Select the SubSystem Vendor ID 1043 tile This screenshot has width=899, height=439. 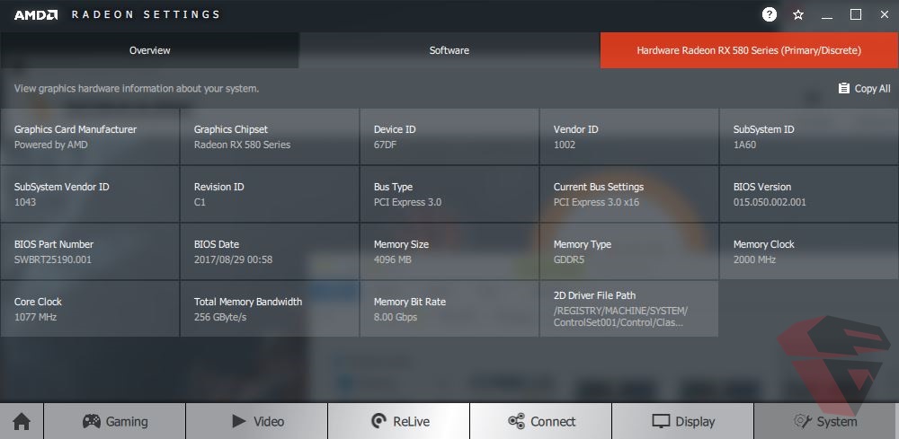(89, 194)
